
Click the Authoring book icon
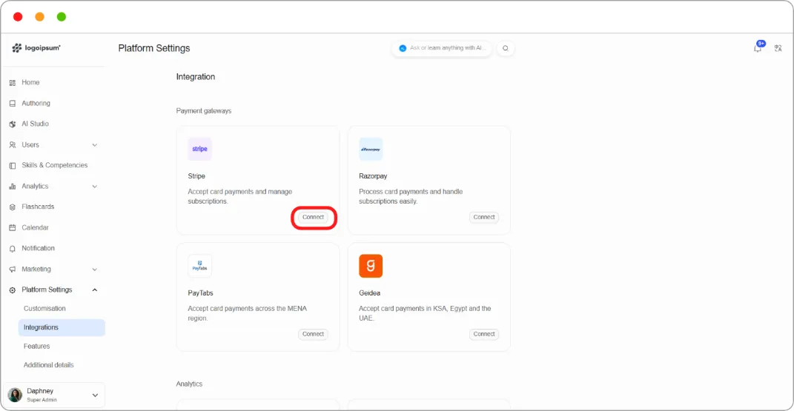(x=13, y=103)
